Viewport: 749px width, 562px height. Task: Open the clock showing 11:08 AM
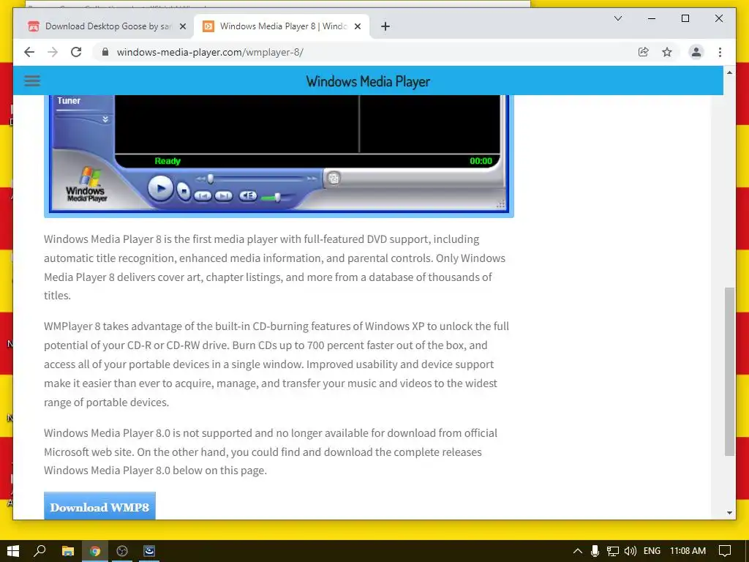tap(688, 551)
